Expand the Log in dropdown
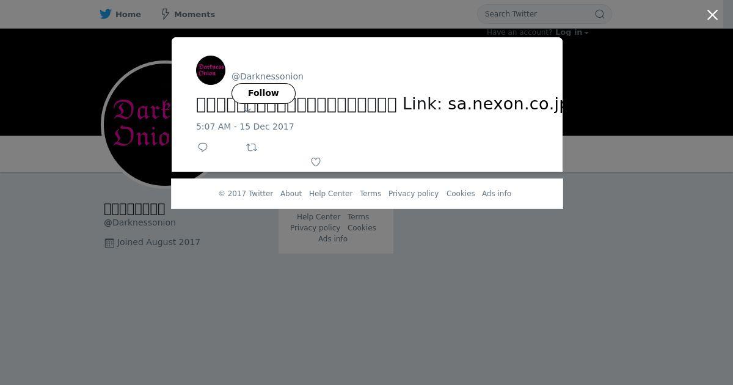733x385 pixels. pos(572,32)
